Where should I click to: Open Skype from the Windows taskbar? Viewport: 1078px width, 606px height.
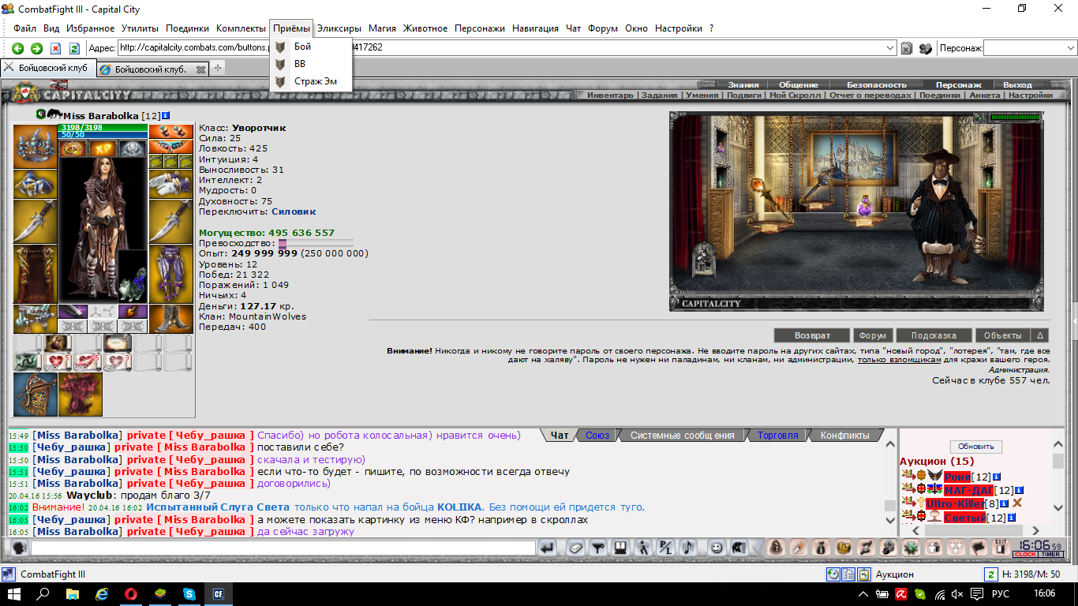click(189, 593)
